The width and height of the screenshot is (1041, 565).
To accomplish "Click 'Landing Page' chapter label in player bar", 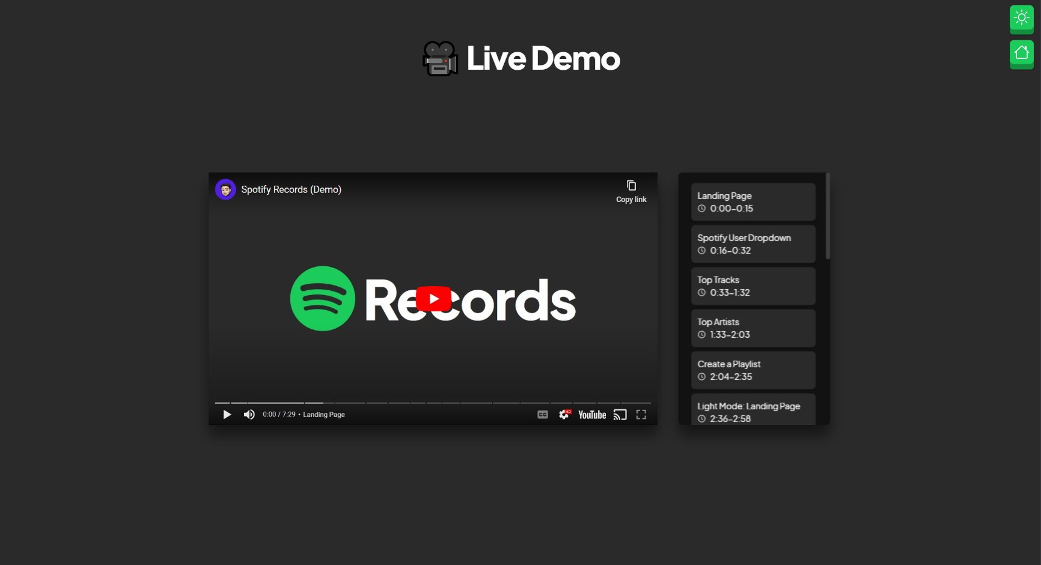I will click(324, 415).
